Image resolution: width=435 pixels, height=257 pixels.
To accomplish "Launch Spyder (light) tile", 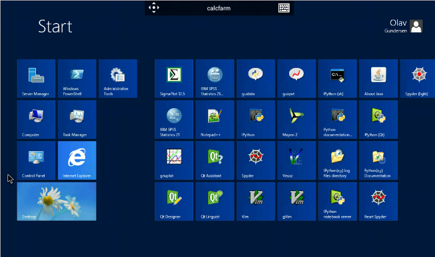I will tap(418, 78).
